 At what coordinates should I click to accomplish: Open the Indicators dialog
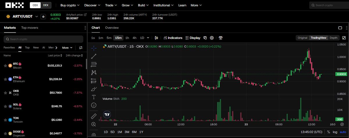(x=173, y=38)
